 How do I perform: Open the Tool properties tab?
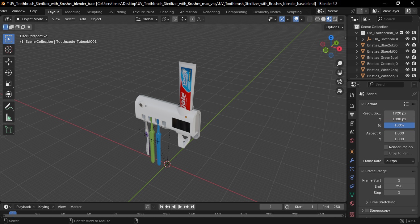(352, 95)
